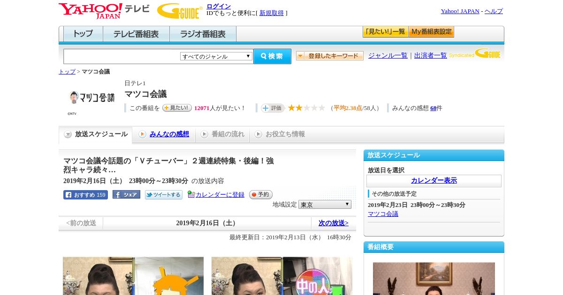Open the ヘルプ help link

pos(494,11)
